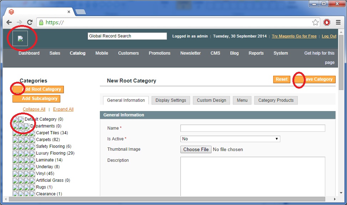The width and height of the screenshot is (347, 205).
Task: Select Underlay (8) category
Action: 48,167
